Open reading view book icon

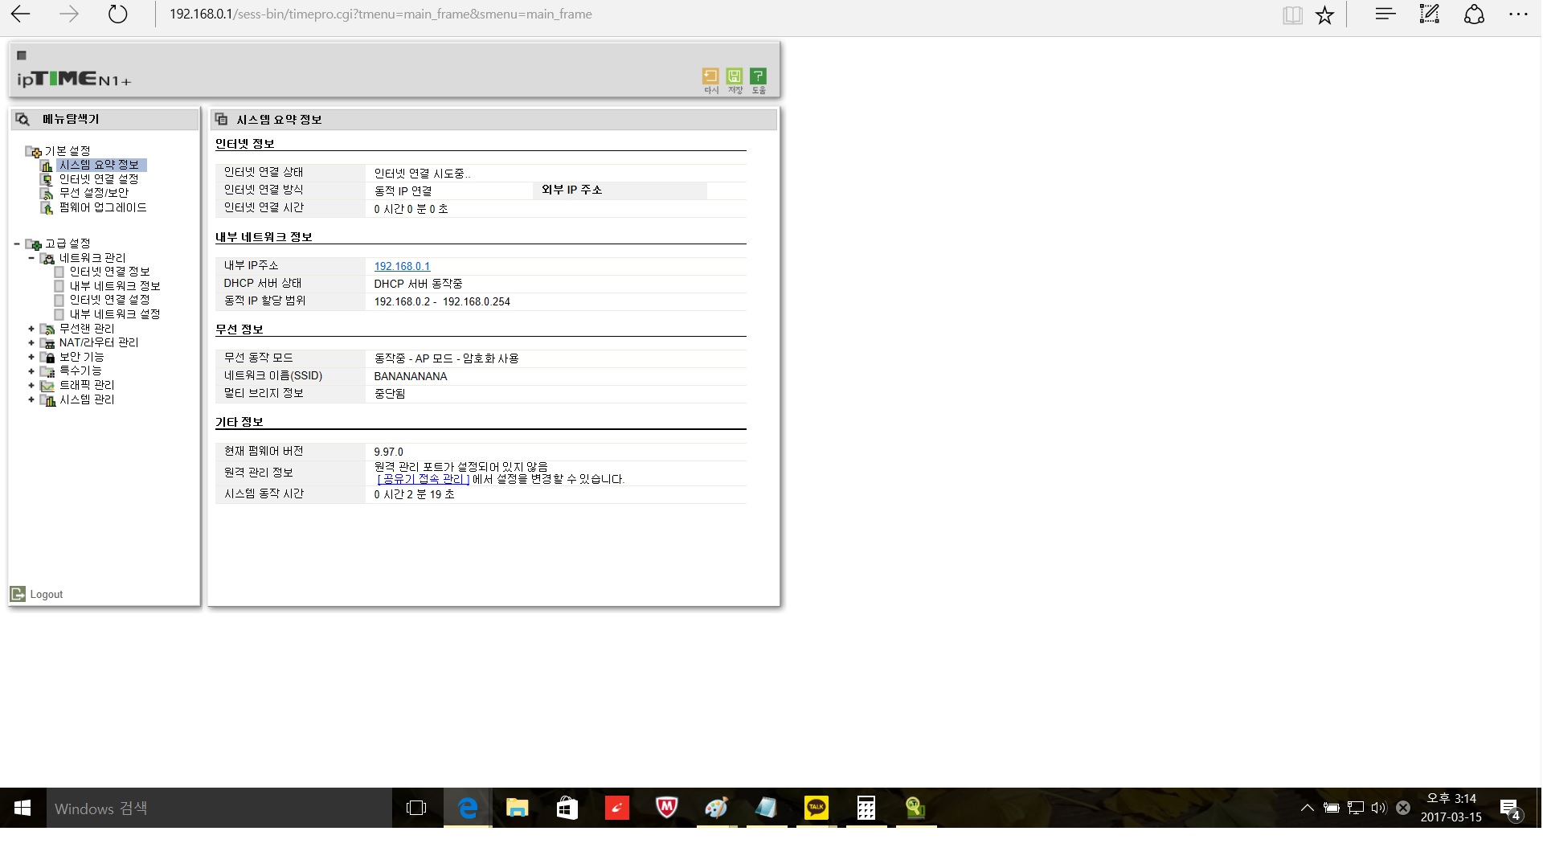point(1292,14)
